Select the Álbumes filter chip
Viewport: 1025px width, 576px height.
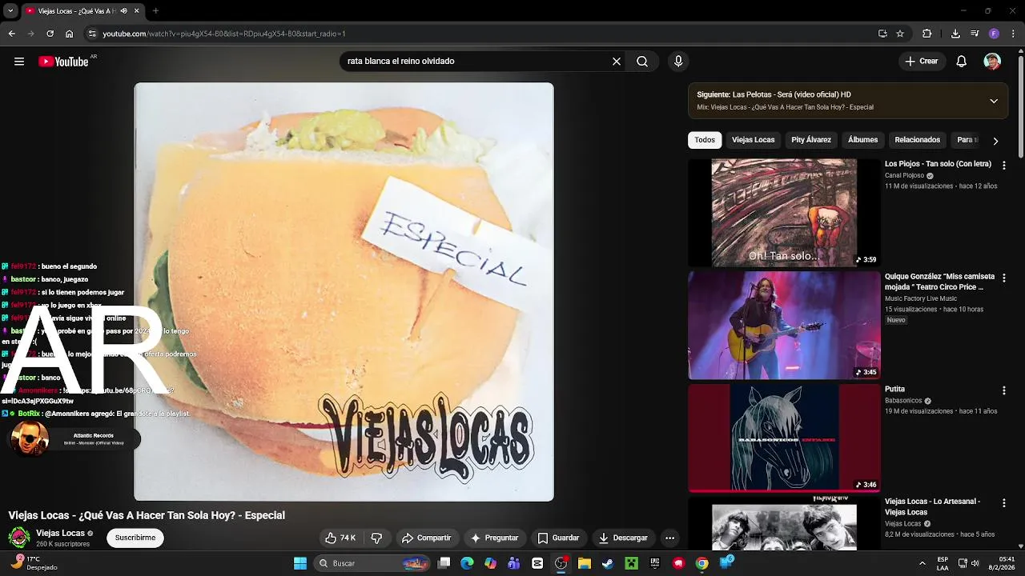862,140
